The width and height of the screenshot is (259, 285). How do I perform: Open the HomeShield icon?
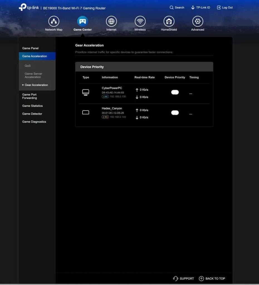169,21
